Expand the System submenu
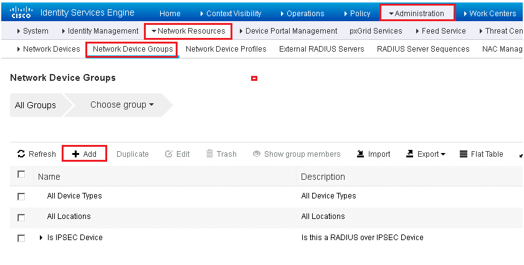524x265 pixels. (32, 31)
